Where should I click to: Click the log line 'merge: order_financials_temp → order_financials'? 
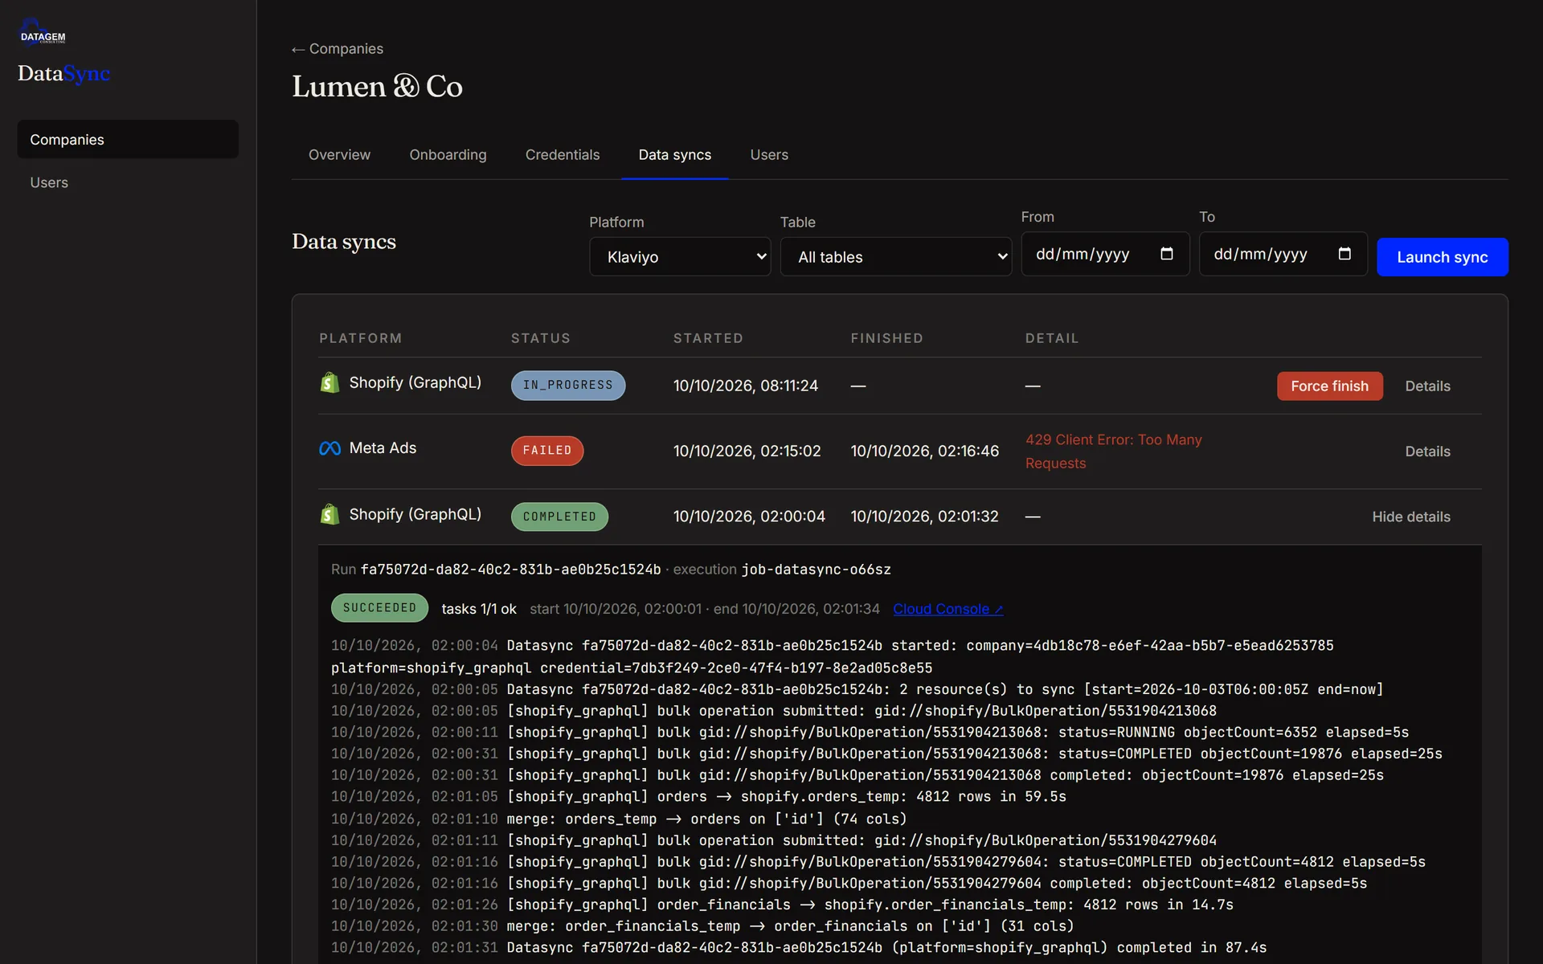[702, 926]
